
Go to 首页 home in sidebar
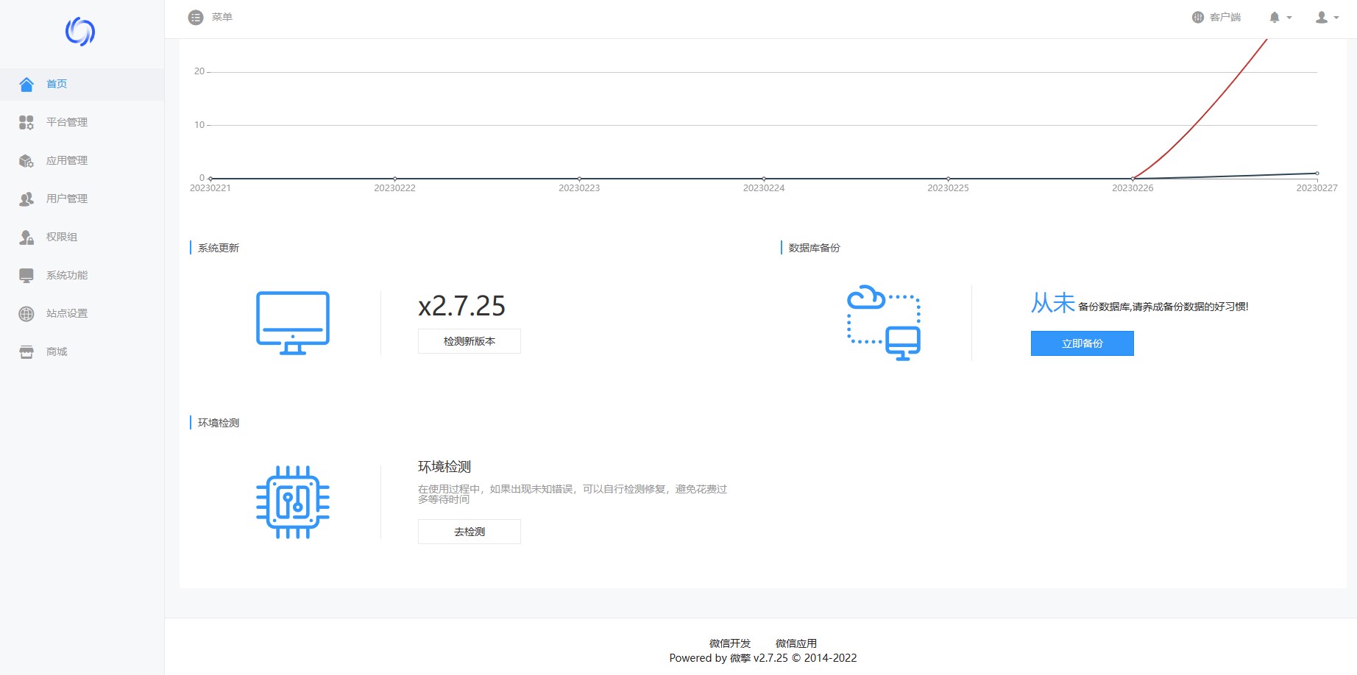57,84
